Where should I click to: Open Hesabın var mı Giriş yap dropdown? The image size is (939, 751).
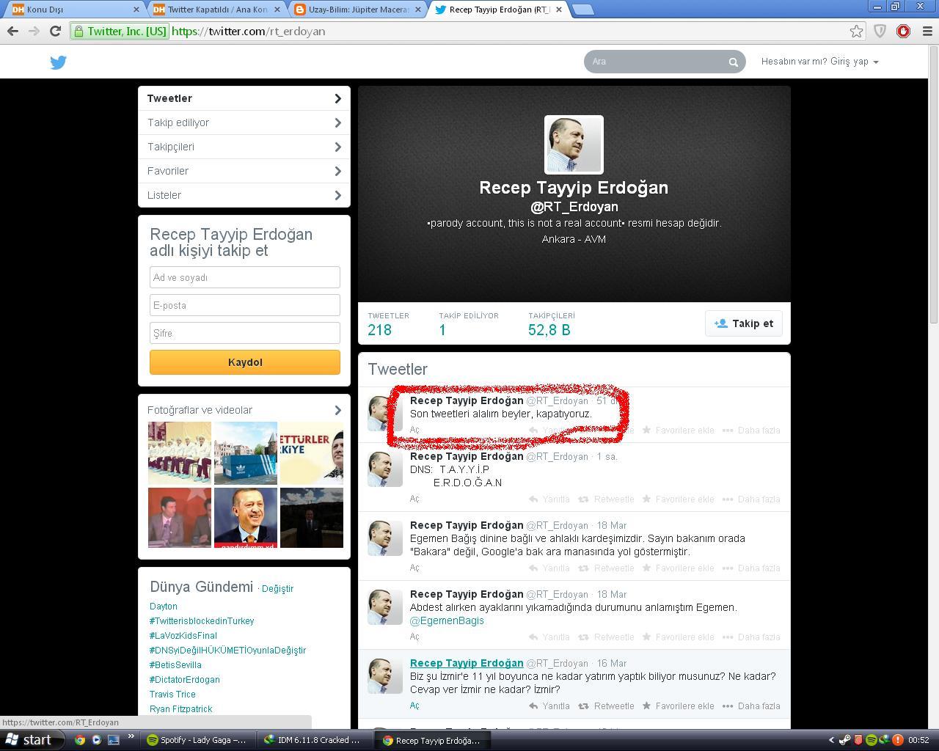click(x=819, y=62)
